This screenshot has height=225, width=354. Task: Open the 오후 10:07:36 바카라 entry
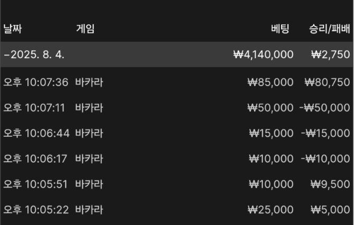coord(177,82)
